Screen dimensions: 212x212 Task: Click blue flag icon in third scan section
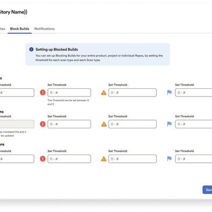[x=169, y=159]
